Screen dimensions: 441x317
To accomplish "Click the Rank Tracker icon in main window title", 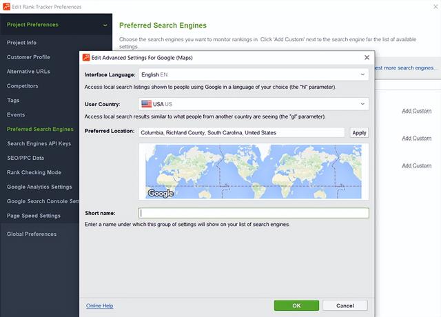I will point(6,6).
